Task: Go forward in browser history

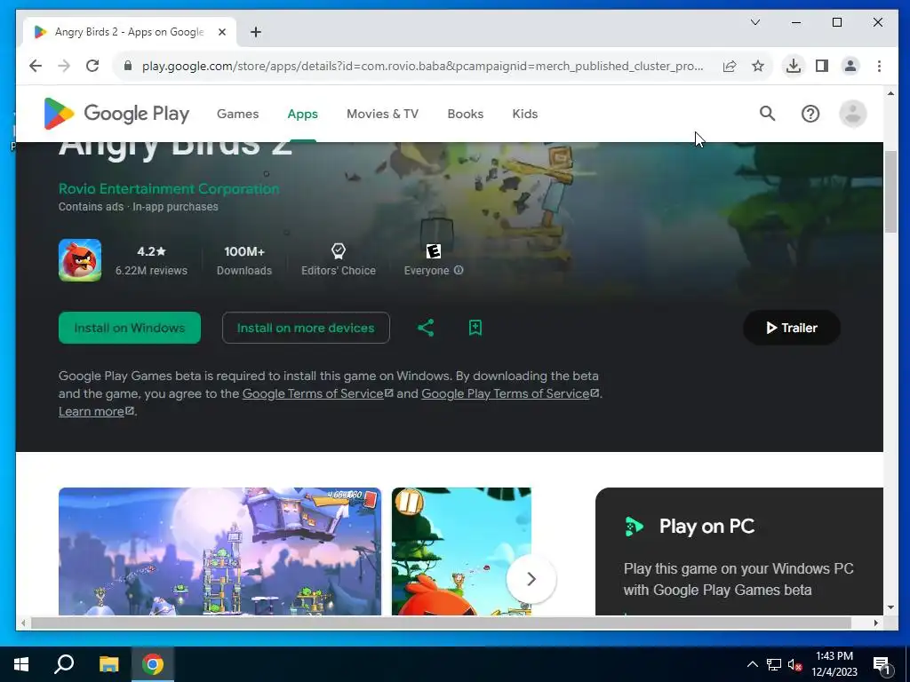Action: click(x=64, y=66)
